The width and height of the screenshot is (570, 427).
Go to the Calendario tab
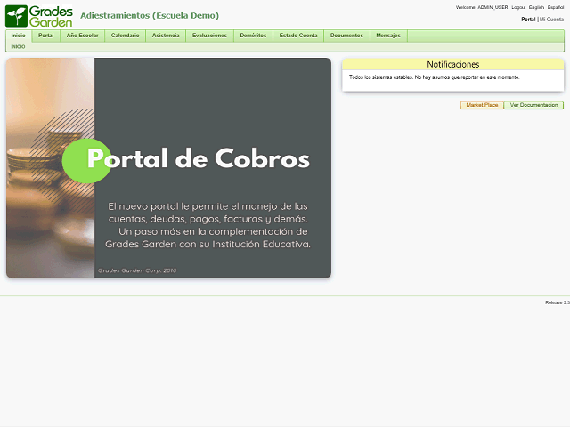pyautogui.click(x=125, y=36)
